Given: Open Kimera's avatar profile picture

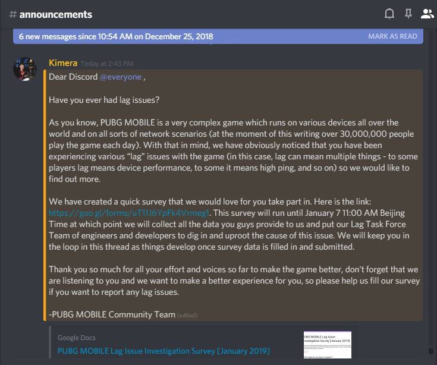Looking at the screenshot, I should (25, 69).
